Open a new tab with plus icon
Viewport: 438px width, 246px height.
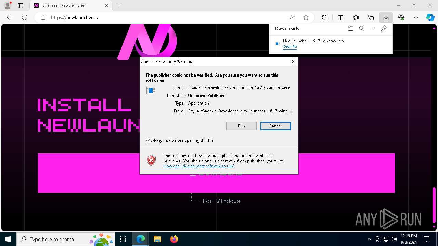119,5
